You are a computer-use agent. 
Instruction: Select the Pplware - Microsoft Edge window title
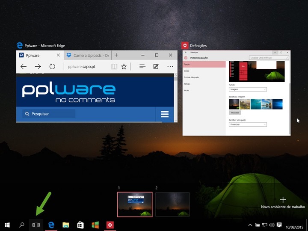(x=44, y=46)
